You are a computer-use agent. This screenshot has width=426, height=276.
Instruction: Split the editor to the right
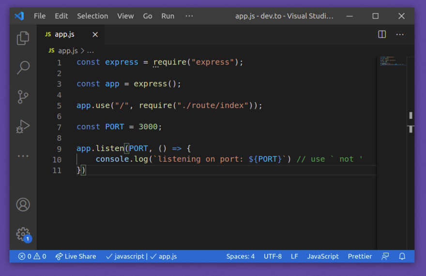pos(382,34)
